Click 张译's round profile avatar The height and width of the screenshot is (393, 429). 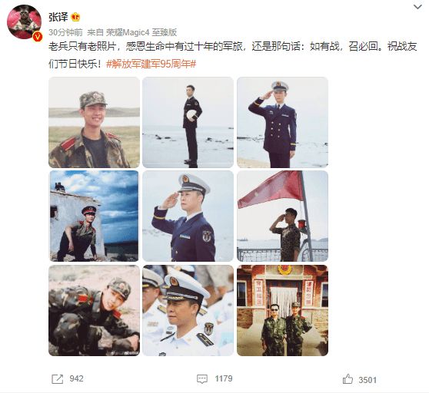(24, 21)
